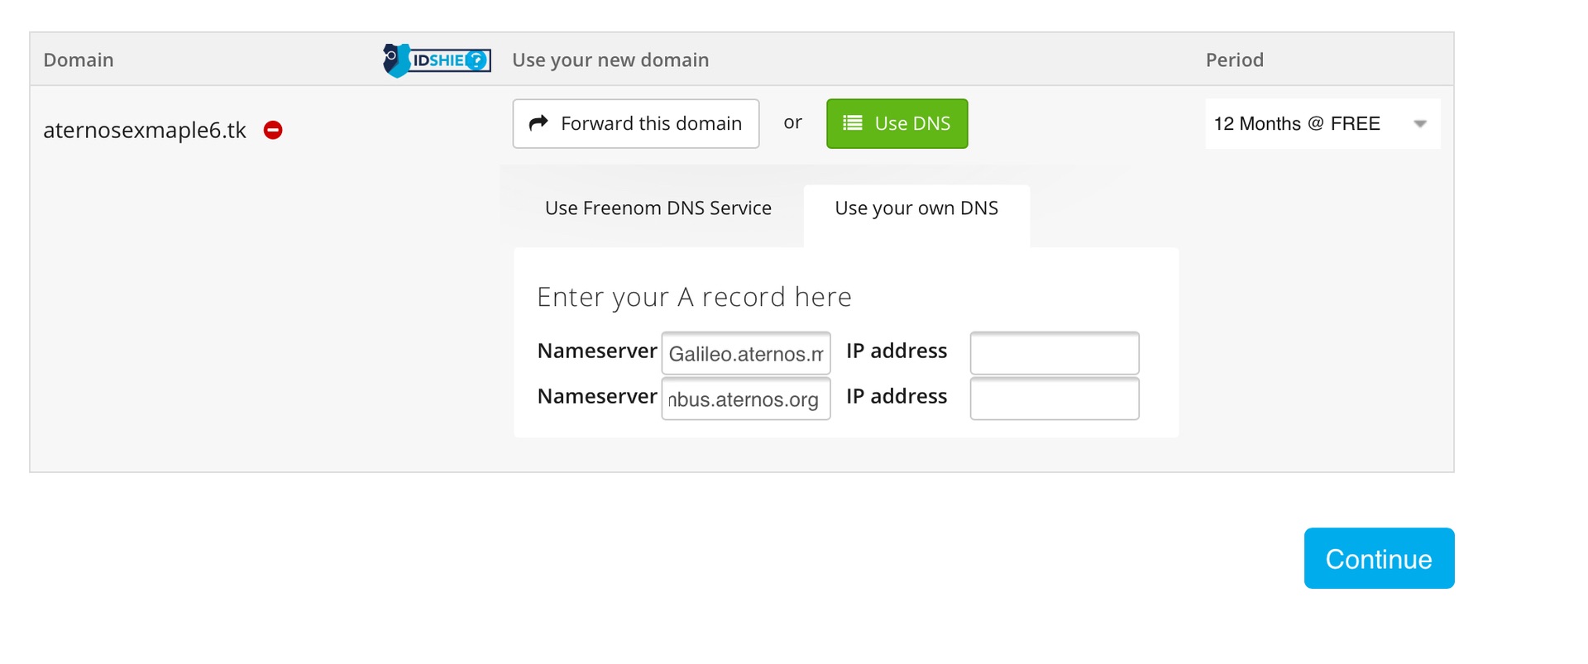Click the Continue button
Image resolution: width=1588 pixels, height=664 pixels.
click(1379, 558)
